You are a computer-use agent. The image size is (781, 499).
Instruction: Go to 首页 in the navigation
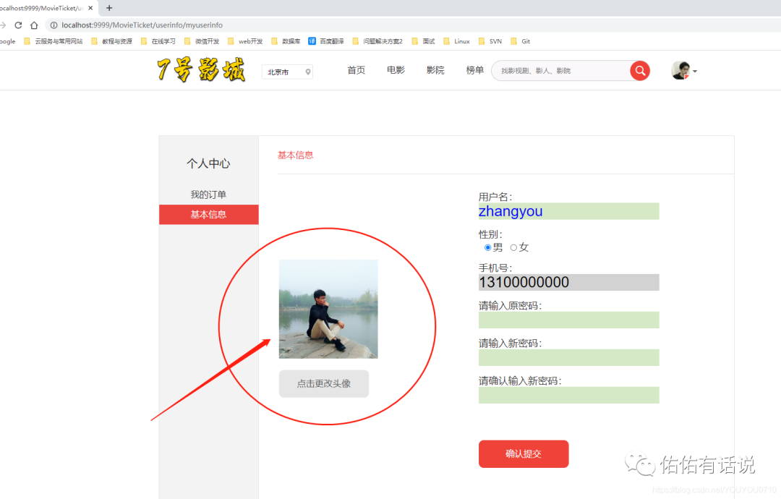tap(356, 70)
